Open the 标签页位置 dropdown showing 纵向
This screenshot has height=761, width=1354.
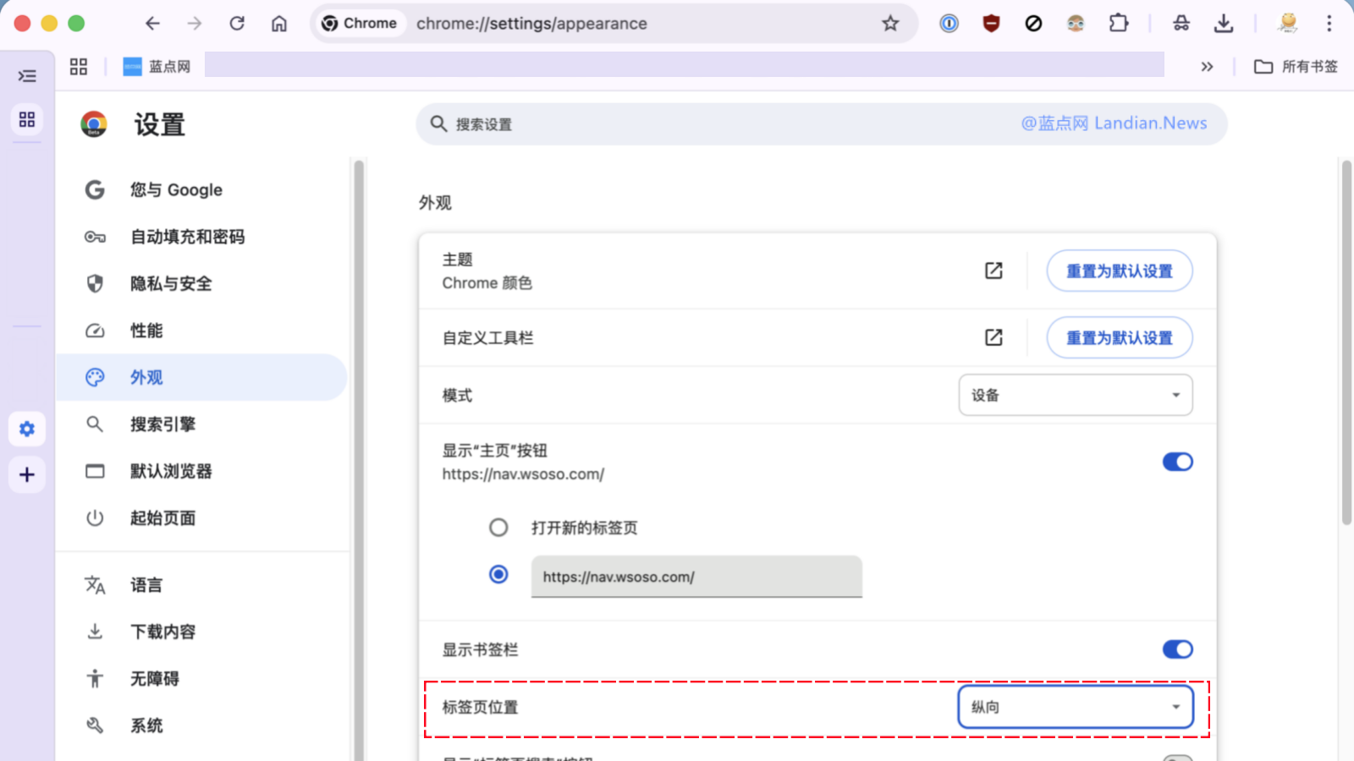pyautogui.click(x=1075, y=707)
